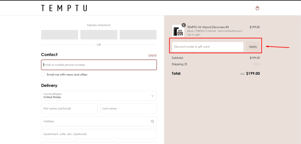Open the Country/Region dropdown
The width and height of the screenshot is (301, 144).
tap(99, 96)
